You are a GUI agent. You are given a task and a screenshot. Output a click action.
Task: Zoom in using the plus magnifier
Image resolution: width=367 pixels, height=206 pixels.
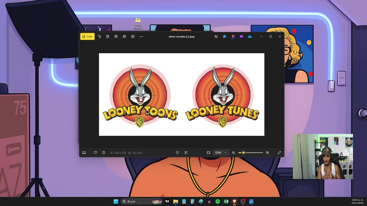point(268,153)
